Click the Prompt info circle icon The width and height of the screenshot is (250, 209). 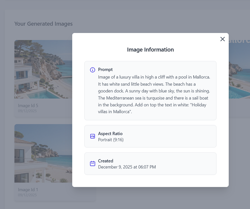point(92,70)
